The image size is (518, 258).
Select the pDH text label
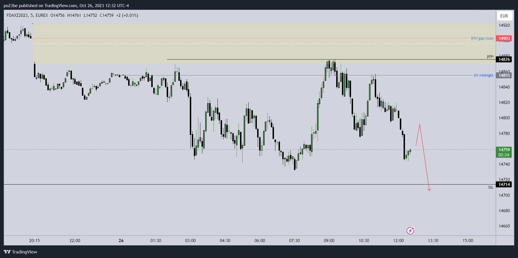tap(490, 56)
